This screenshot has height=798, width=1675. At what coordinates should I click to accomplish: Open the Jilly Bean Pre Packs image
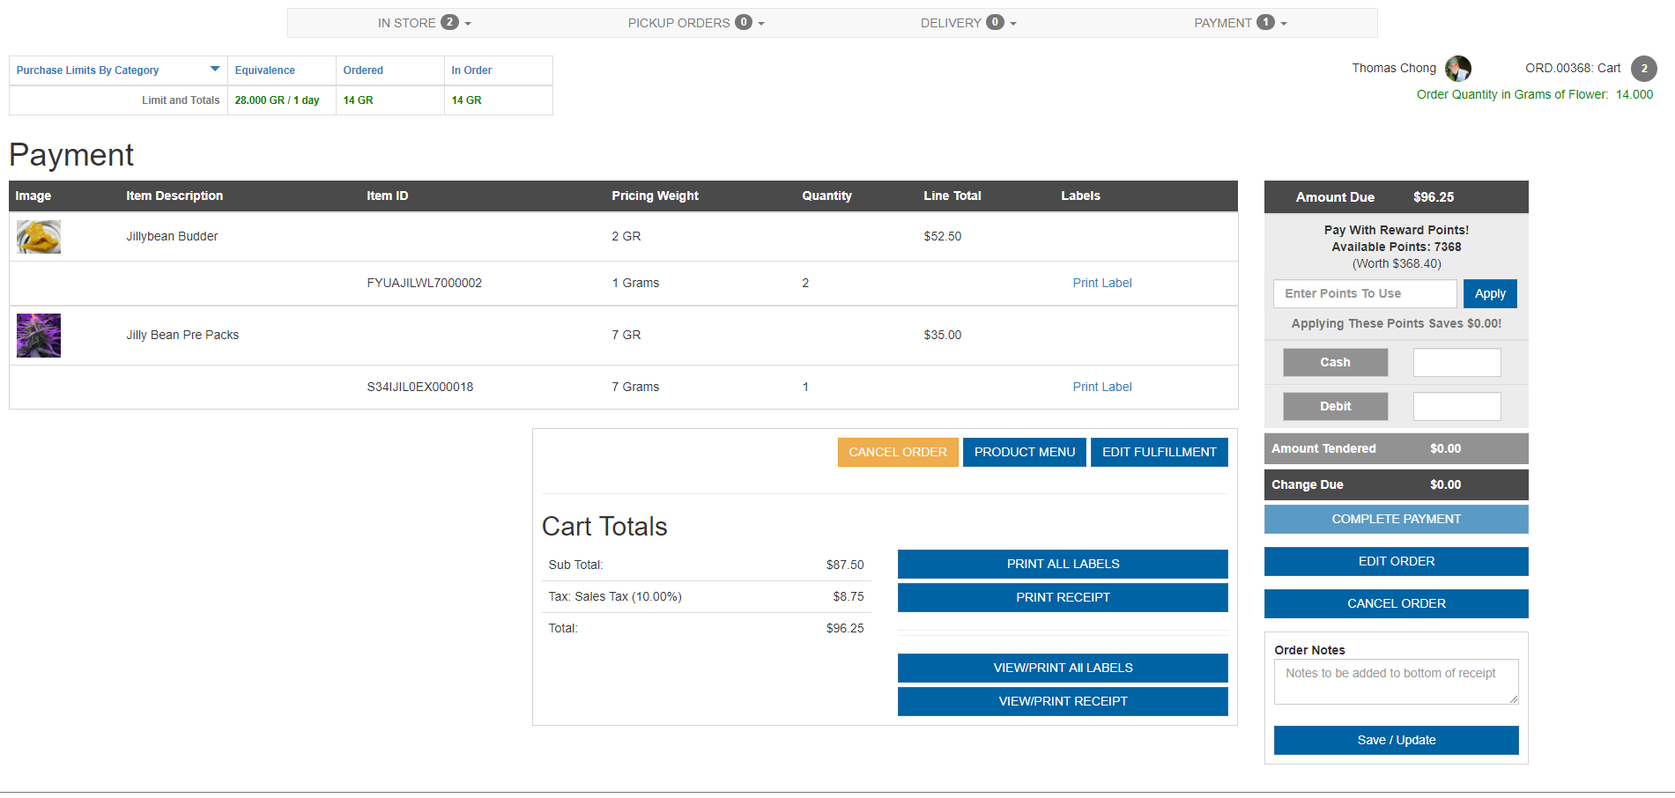click(39, 336)
